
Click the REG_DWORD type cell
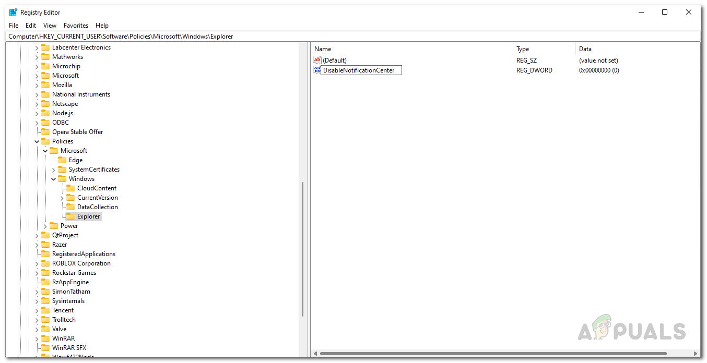534,70
